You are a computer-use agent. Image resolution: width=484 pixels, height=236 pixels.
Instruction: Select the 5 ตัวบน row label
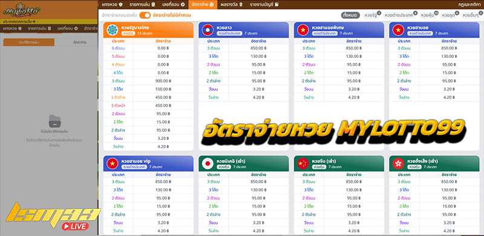pos(118,57)
